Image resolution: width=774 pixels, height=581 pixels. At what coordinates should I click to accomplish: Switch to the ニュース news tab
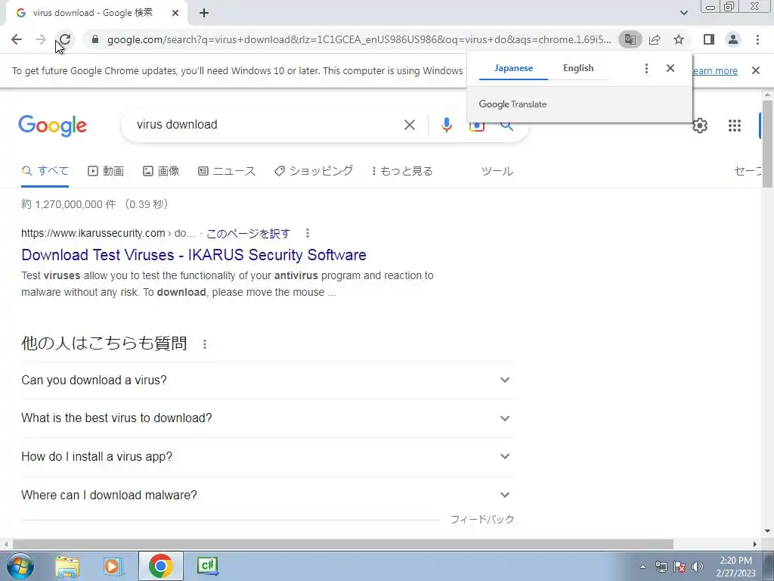click(x=227, y=171)
